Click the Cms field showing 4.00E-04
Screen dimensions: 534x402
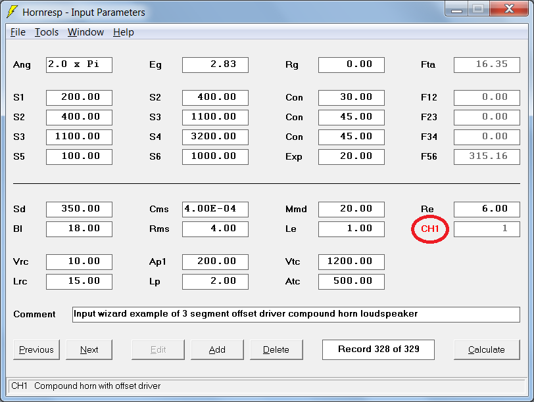[x=215, y=210]
